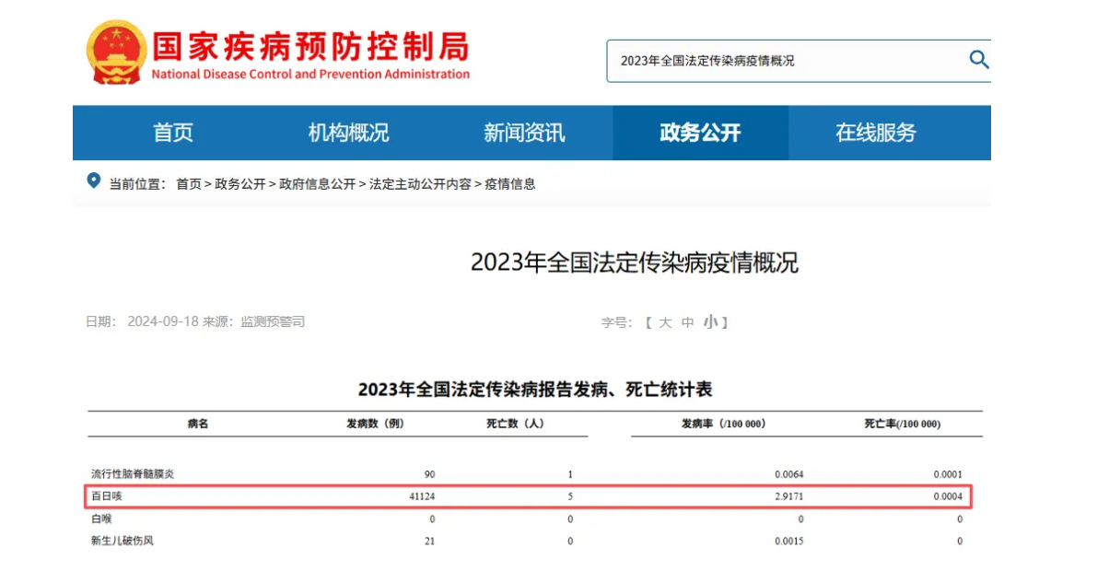This screenshot has width=1109, height=571.
Task: Open the 在线服务 navigation tab
Action: point(876,133)
